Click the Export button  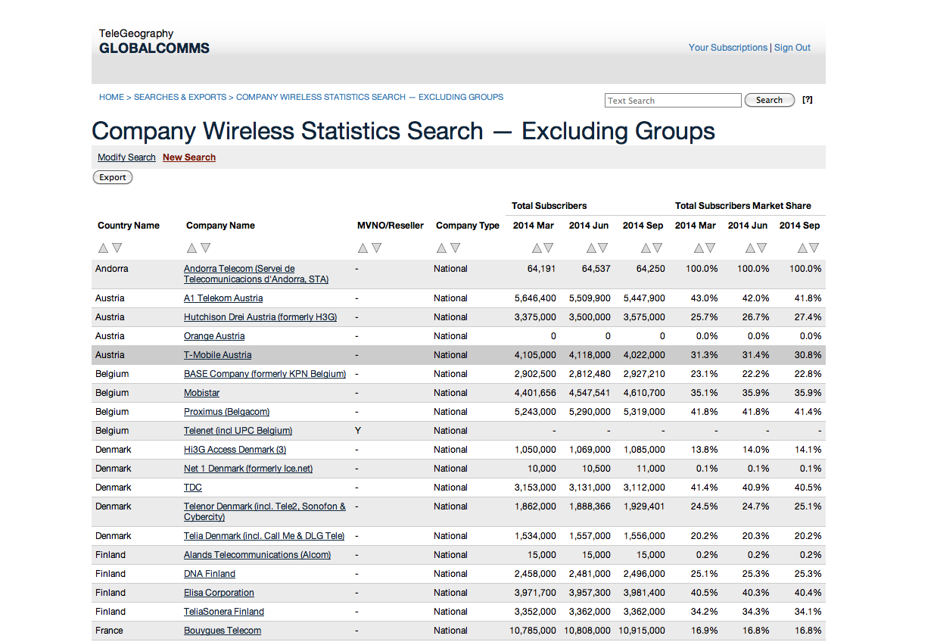coord(113,177)
